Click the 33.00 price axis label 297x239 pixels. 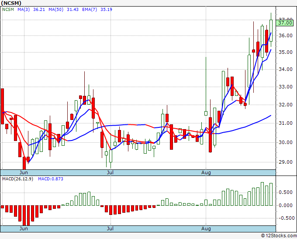[286, 87]
